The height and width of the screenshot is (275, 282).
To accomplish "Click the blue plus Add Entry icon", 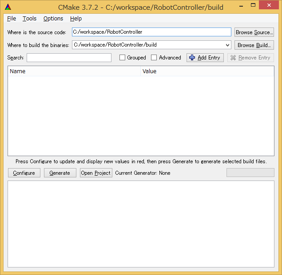I will [192, 58].
